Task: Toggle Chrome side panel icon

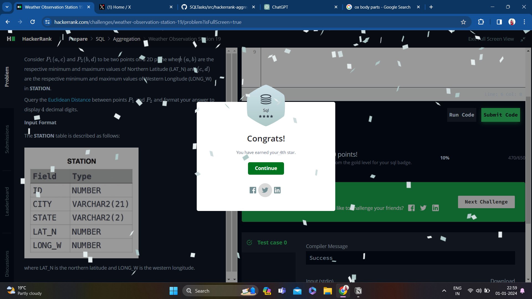Action: coord(499,22)
